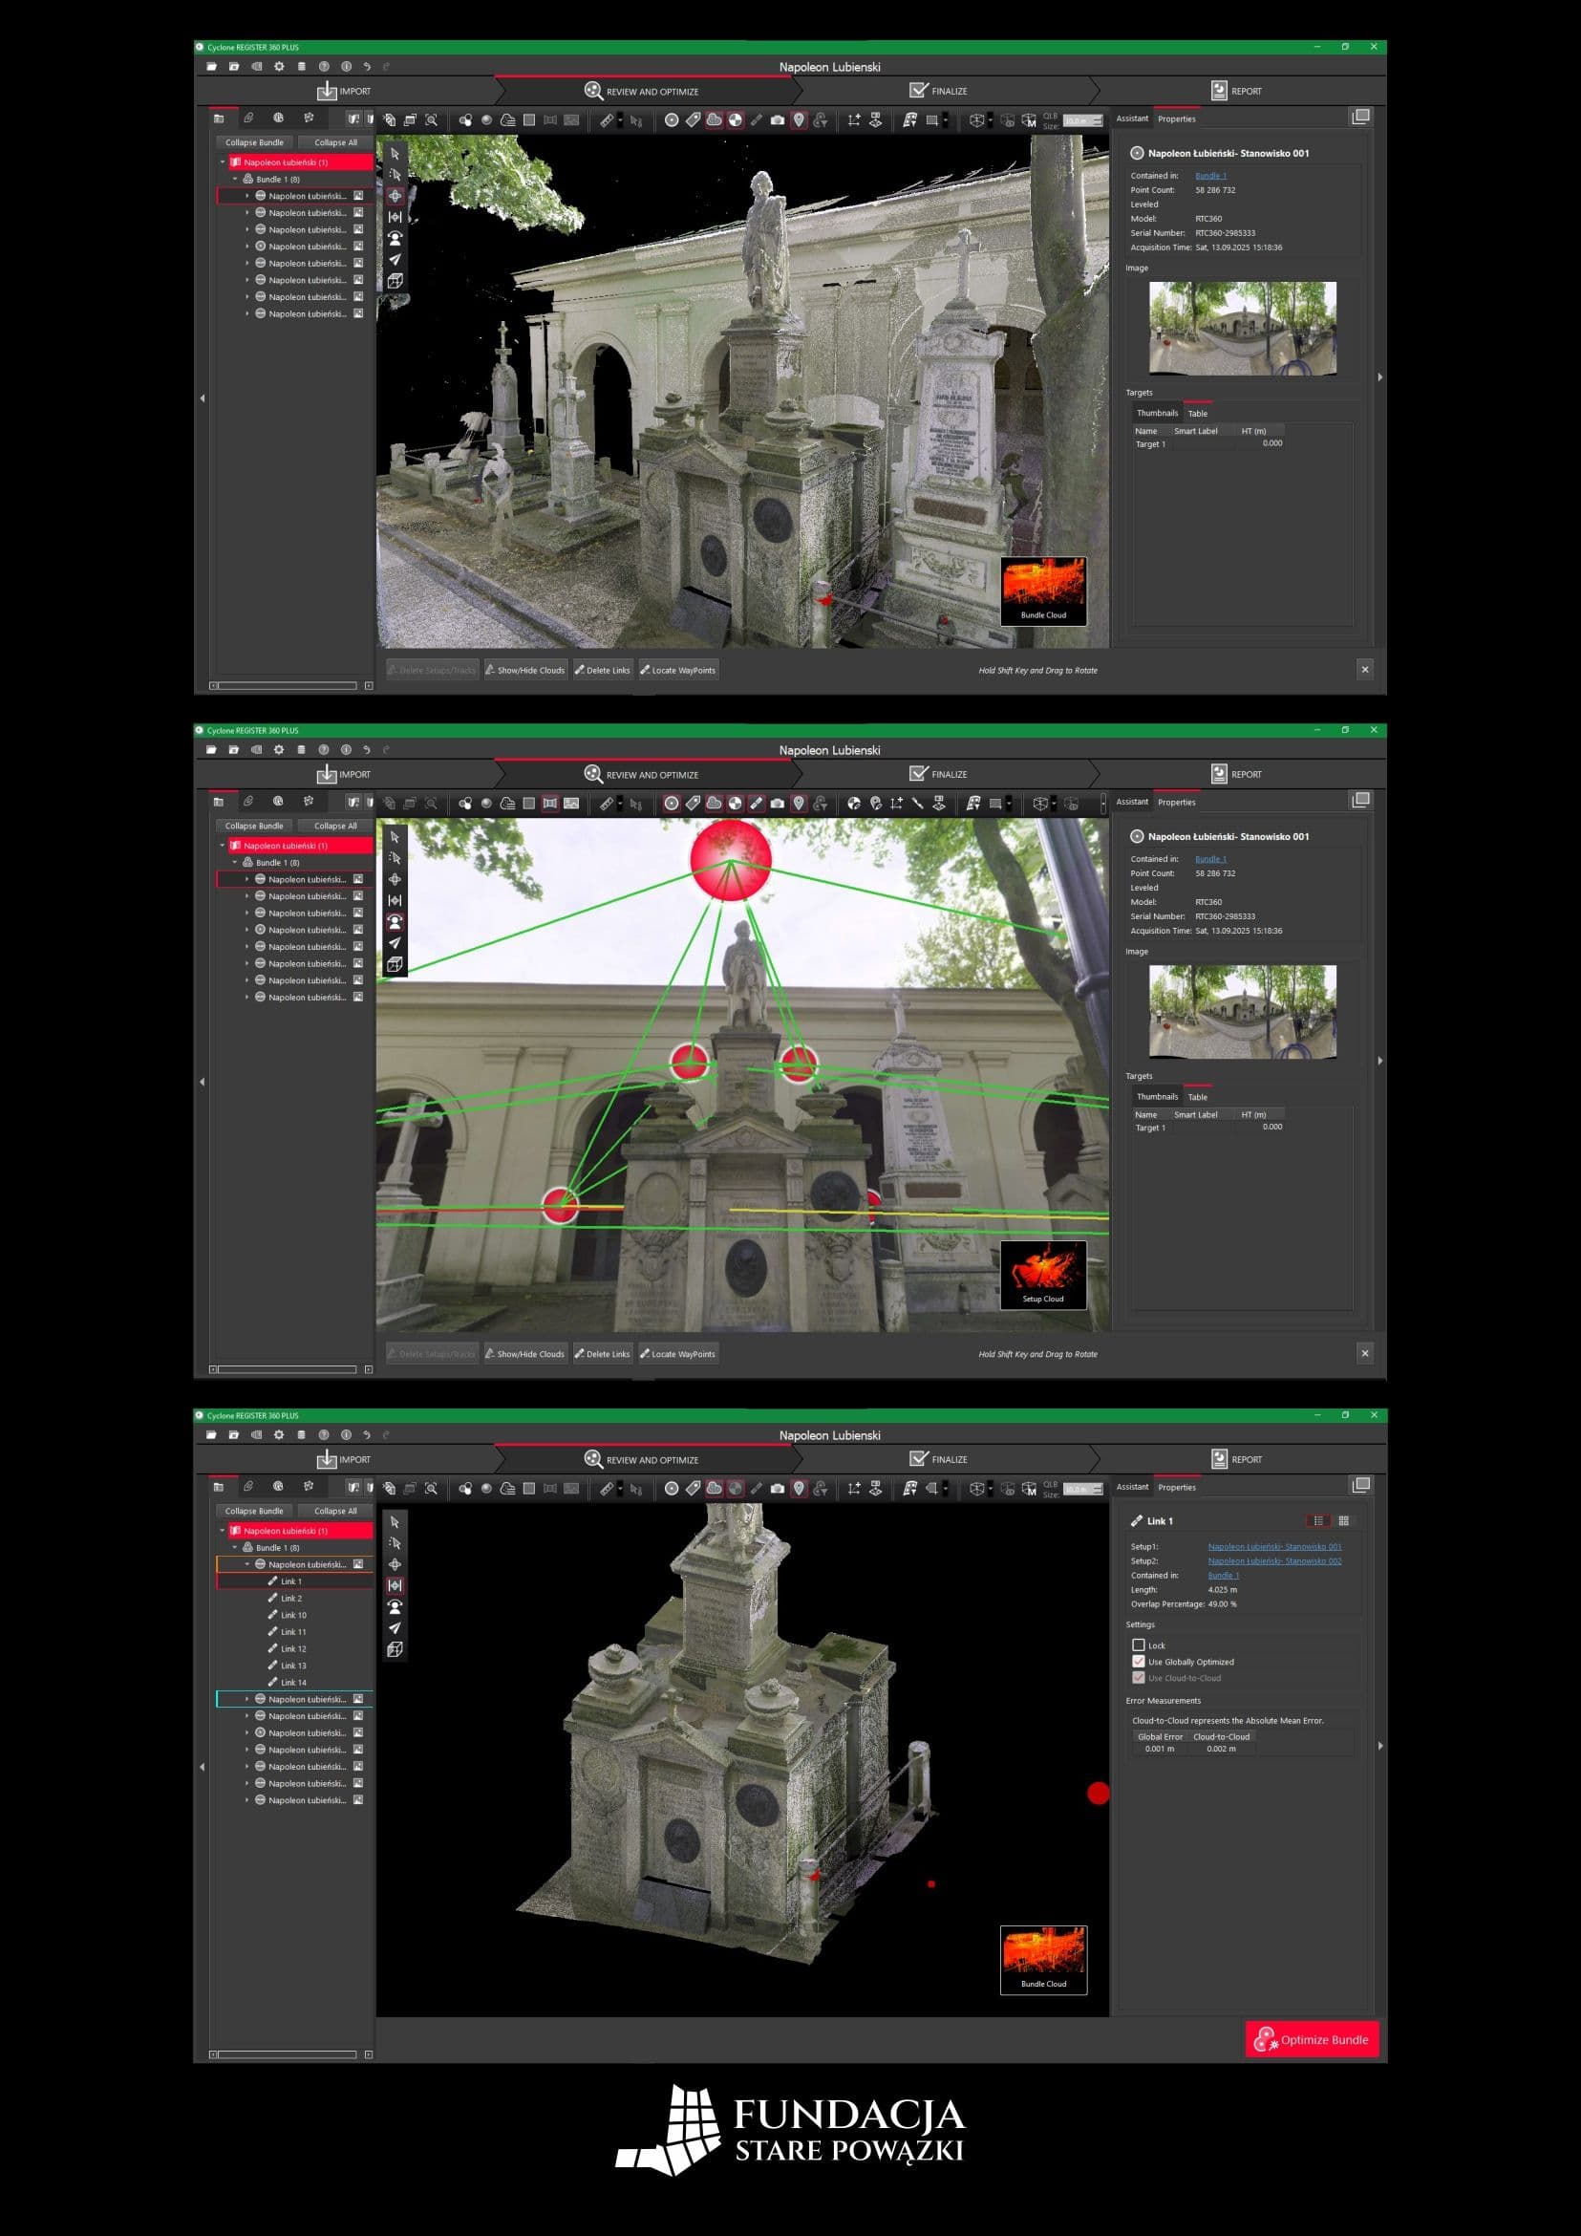
Task: Collapse Napoleon Łubieński (1) project node in top window
Action: pos(223,162)
